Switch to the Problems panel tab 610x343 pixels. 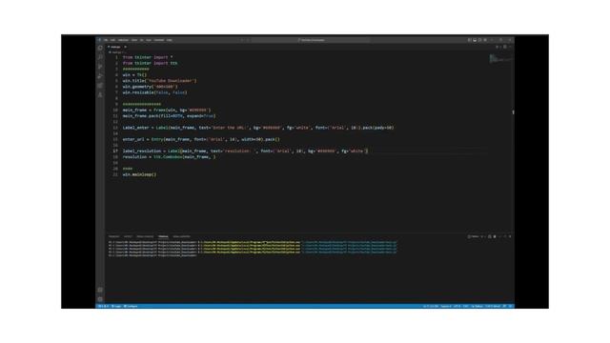click(114, 236)
